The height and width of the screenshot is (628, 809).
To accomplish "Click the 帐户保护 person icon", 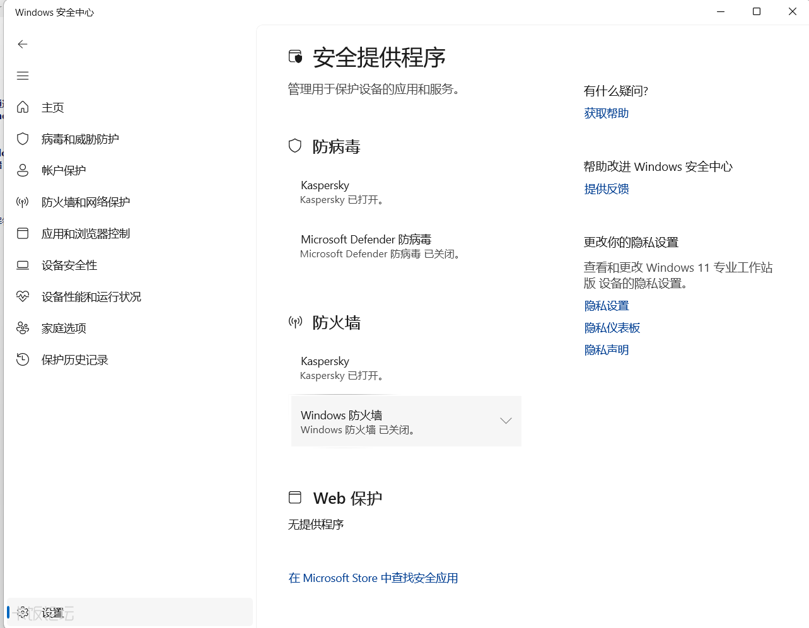I will [x=23, y=170].
